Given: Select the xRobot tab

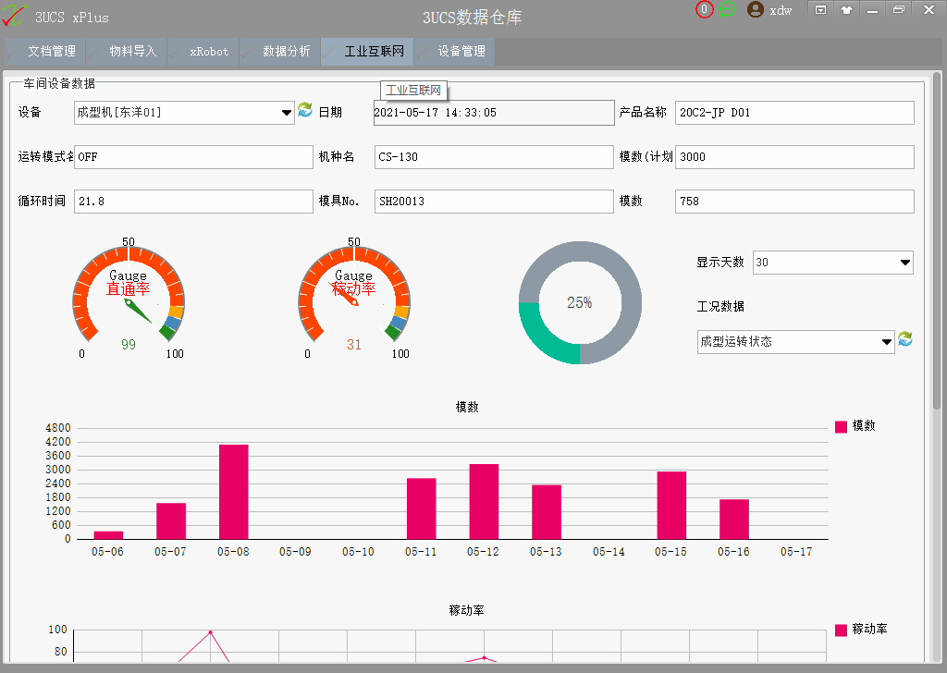Looking at the screenshot, I should (x=203, y=52).
